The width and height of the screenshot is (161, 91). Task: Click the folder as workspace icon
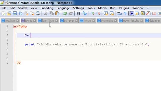(154, 13)
